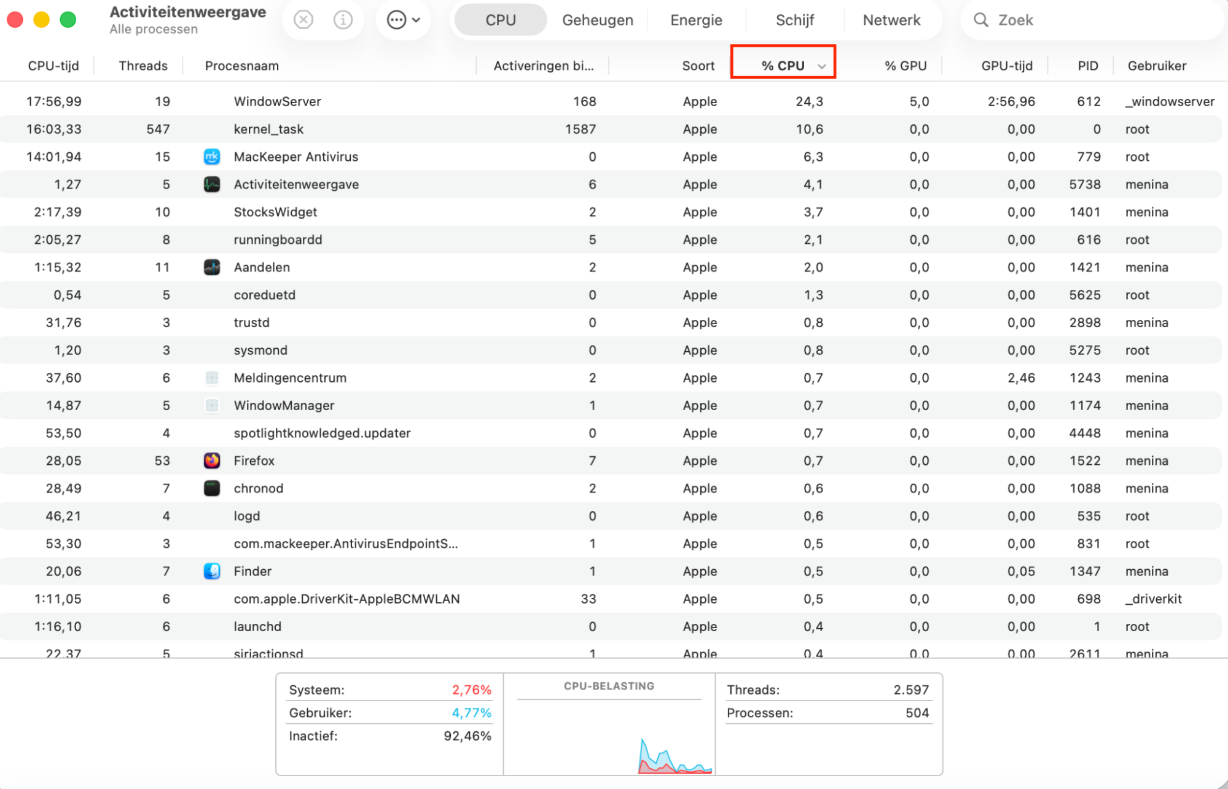Select the logd process row
This screenshot has height=789, width=1228.
611,516
